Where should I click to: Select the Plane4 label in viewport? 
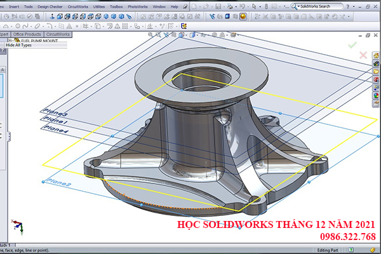coord(56,129)
